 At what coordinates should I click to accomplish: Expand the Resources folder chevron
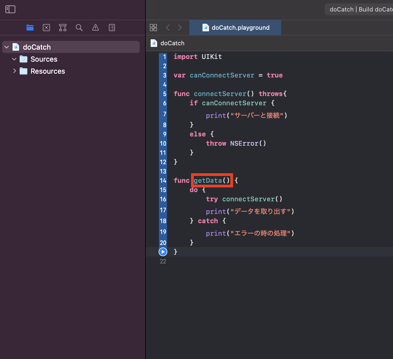point(14,71)
